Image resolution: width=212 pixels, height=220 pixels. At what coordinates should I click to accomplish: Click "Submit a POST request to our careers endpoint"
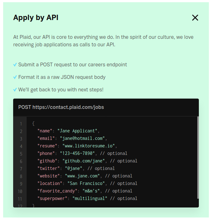click(73, 65)
